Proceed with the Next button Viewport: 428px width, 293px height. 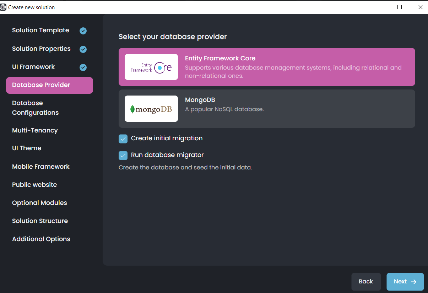(405, 282)
